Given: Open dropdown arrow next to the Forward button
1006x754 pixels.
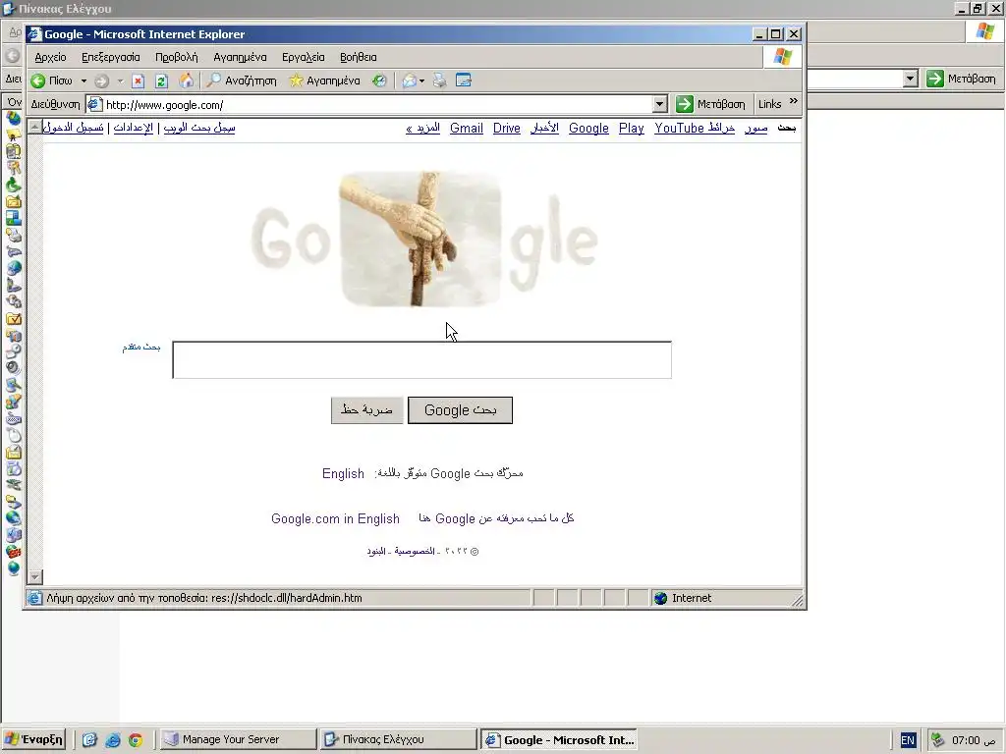Looking at the screenshot, I should point(120,81).
